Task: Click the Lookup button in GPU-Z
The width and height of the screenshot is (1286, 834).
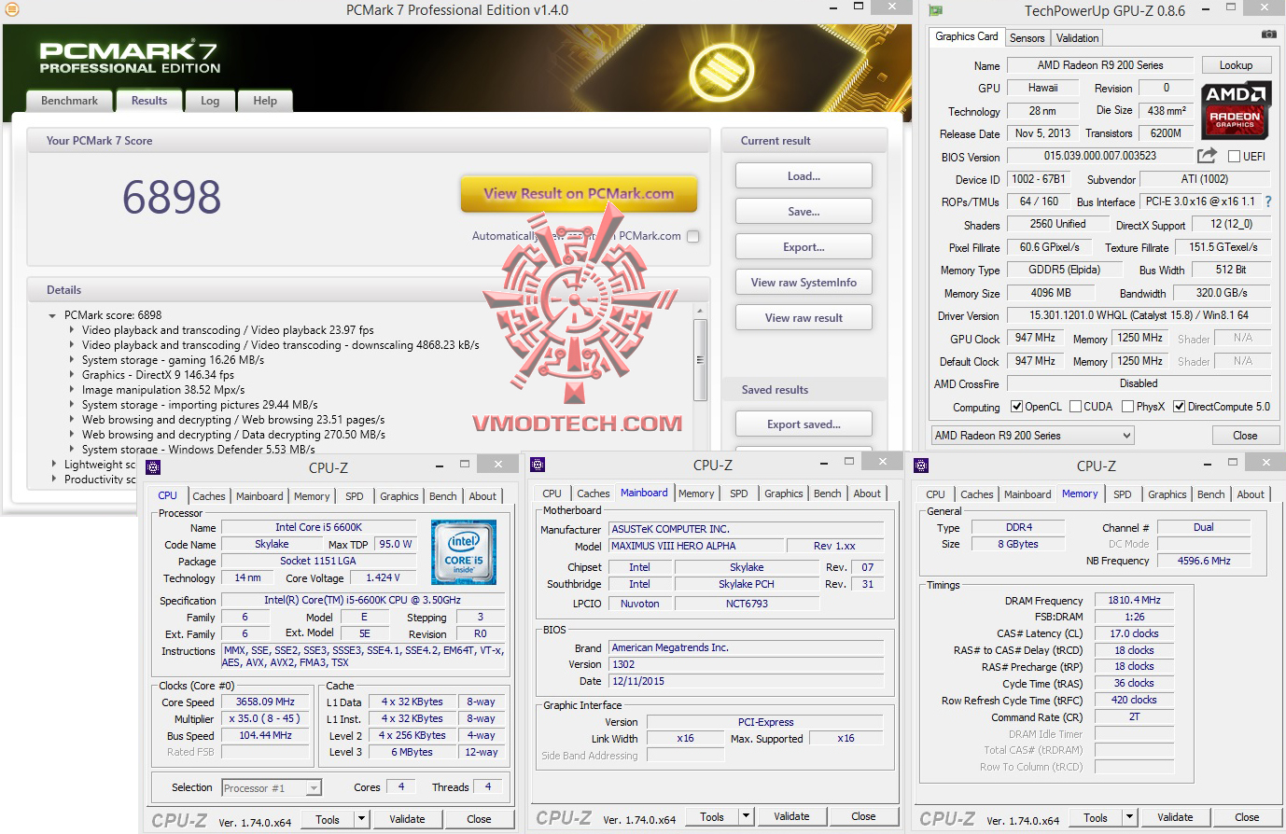Action: [1236, 65]
